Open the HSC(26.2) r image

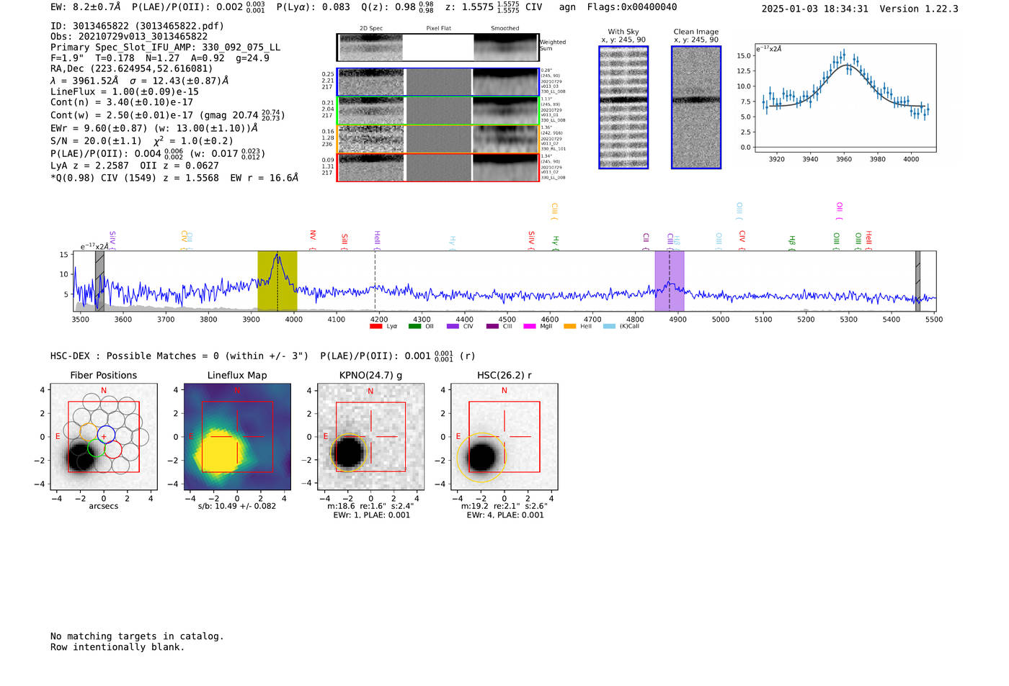[504, 437]
